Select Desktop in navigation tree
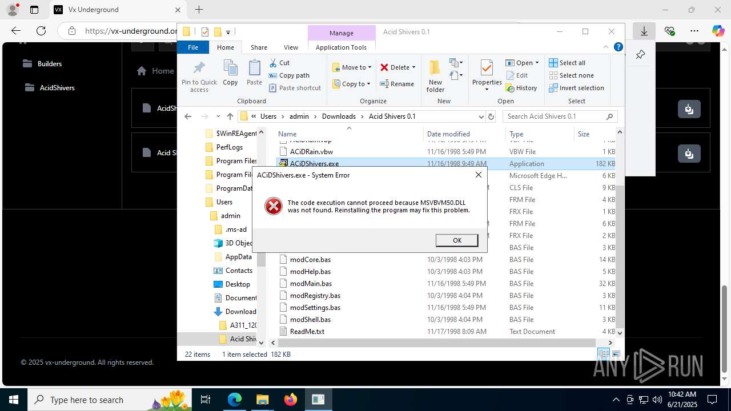731x411 pixels. (x=237, y=284)
